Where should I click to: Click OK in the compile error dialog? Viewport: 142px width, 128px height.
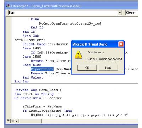tap(87, 68)
